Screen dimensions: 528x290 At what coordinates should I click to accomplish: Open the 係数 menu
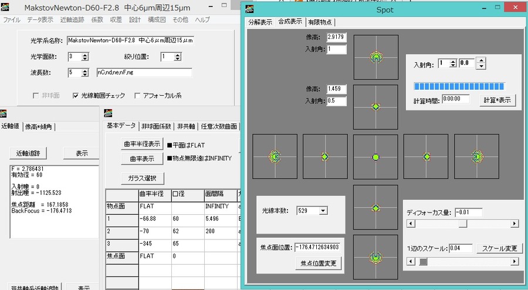pos(97,20)
